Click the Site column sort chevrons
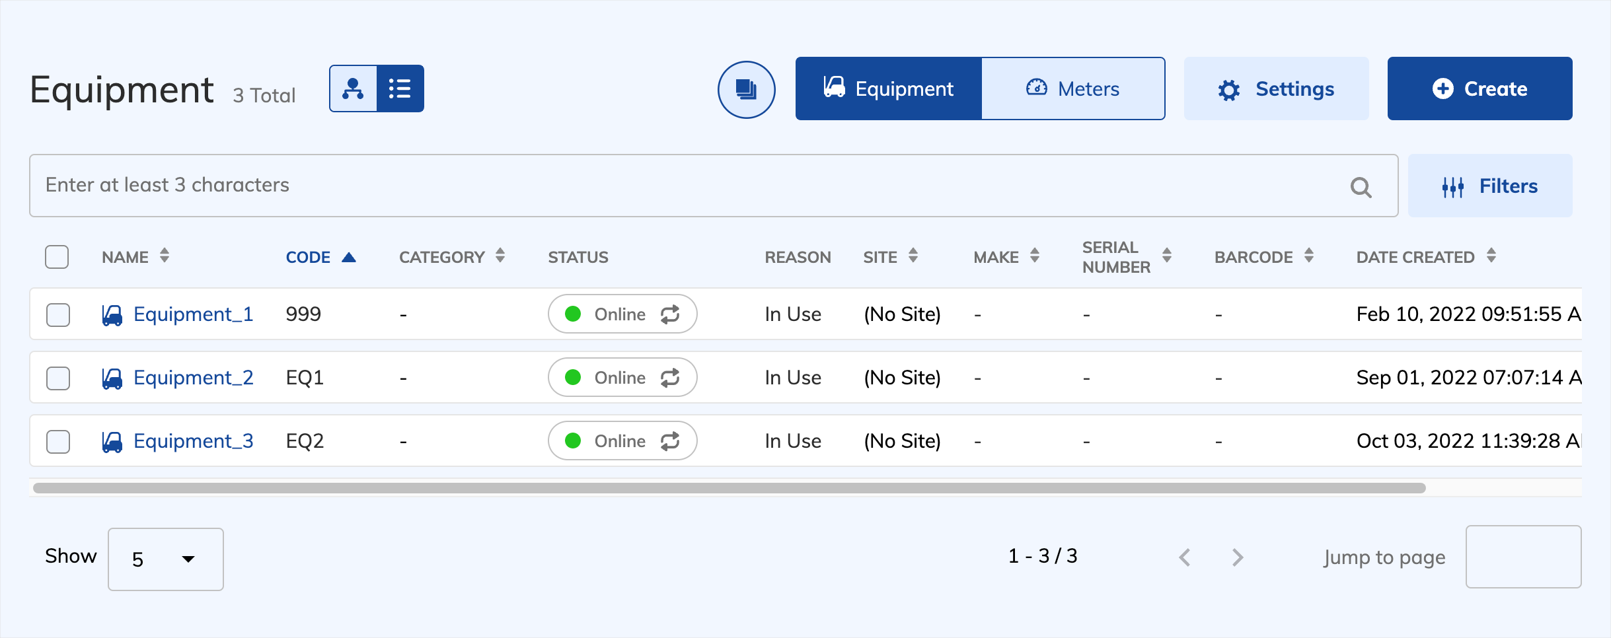Screen dimensions: 1611x638 click(x=914, y=256)
